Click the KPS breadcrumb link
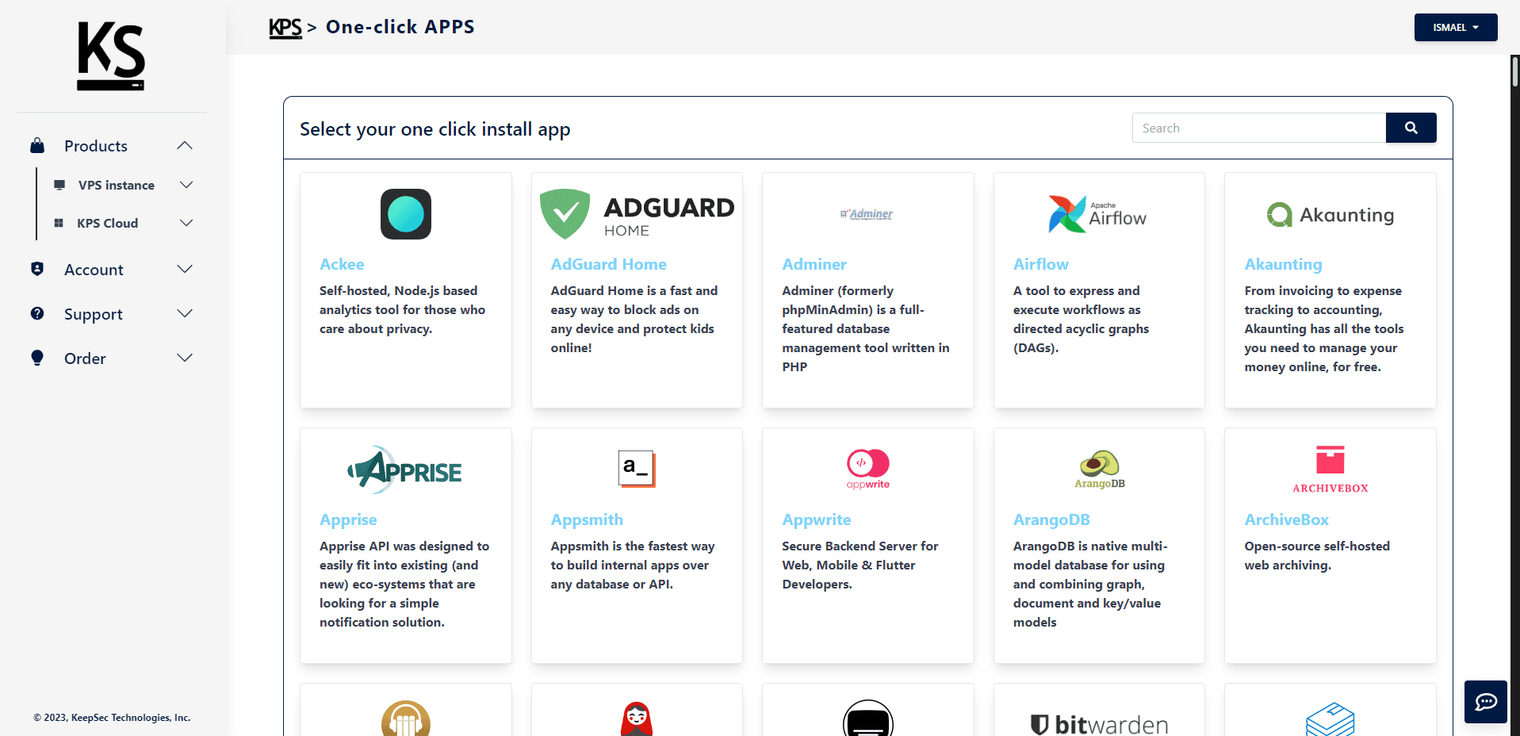Screen dimensions: 1520x736 point(285,28)
